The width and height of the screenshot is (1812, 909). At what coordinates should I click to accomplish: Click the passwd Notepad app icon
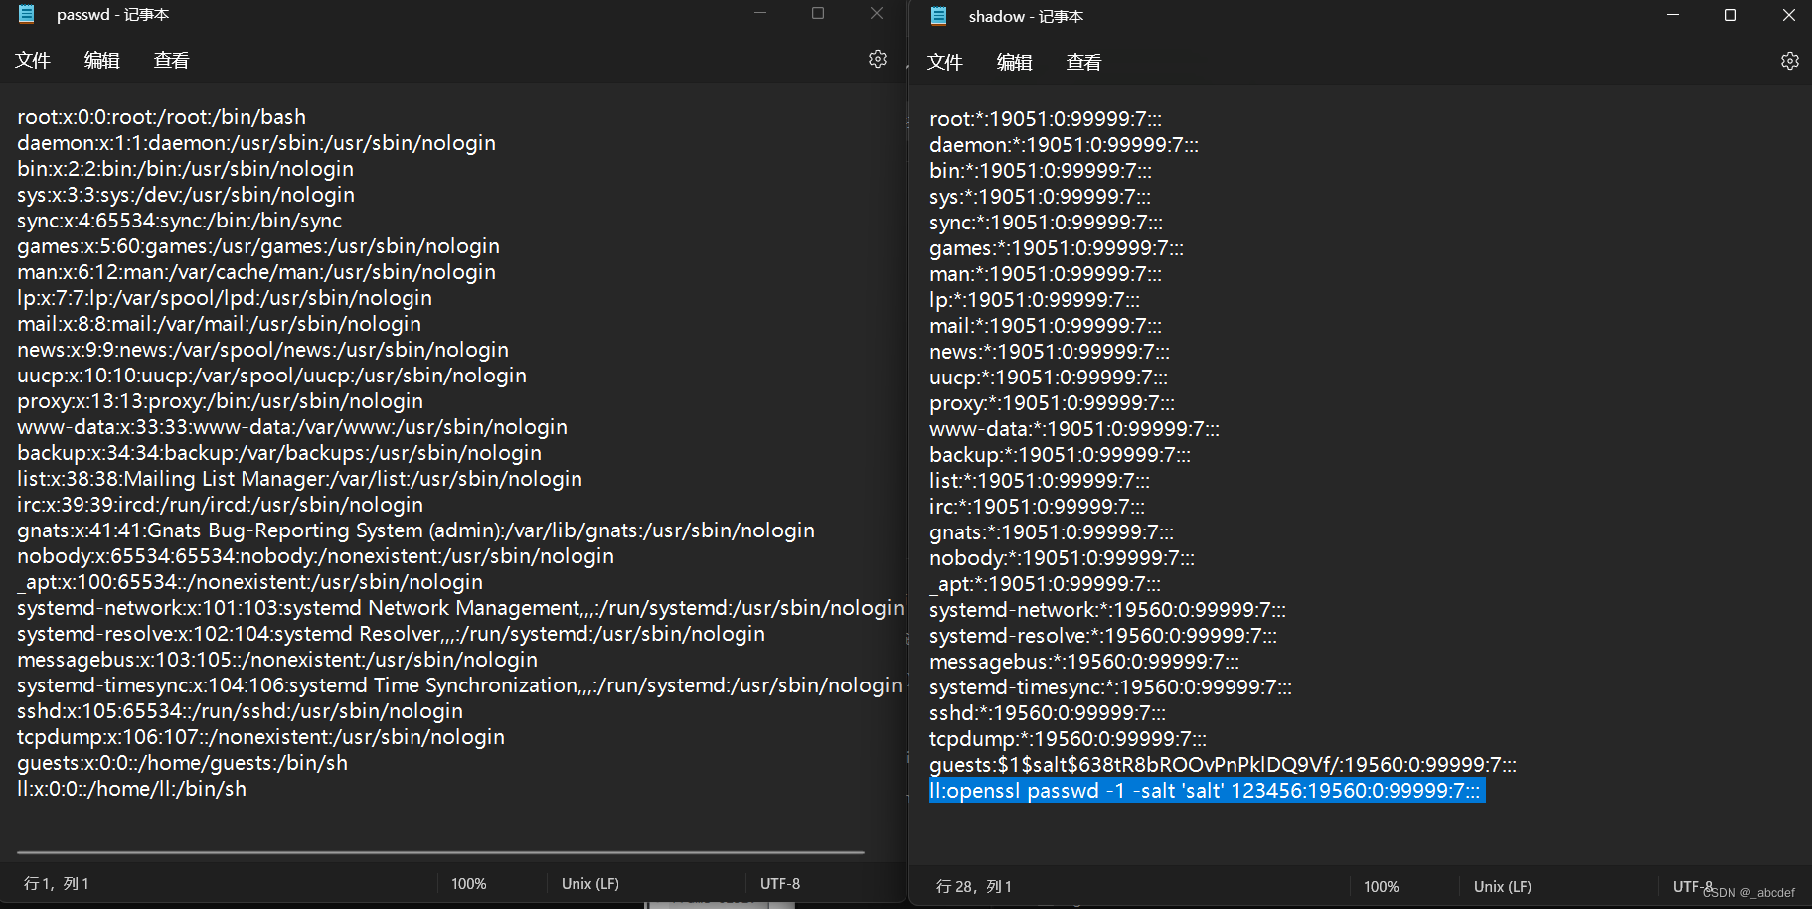coord(27,14)
